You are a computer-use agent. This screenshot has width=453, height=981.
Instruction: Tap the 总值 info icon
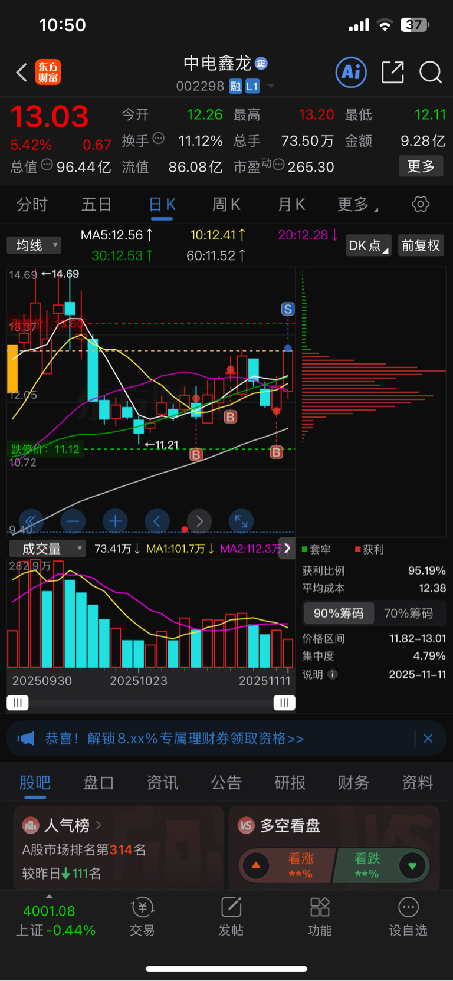click(47, 165)
